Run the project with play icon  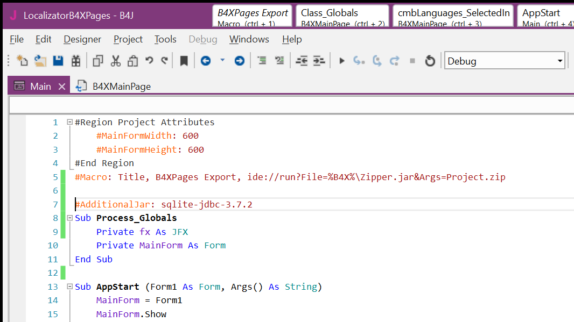pos(342,61)
